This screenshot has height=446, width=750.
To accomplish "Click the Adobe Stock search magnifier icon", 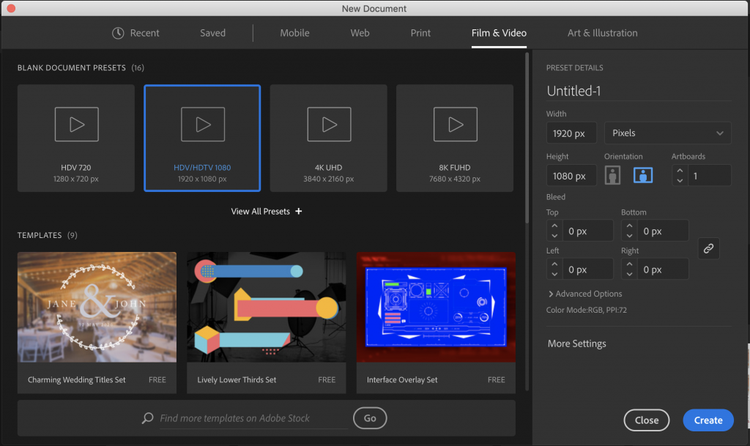I will 148,418.
